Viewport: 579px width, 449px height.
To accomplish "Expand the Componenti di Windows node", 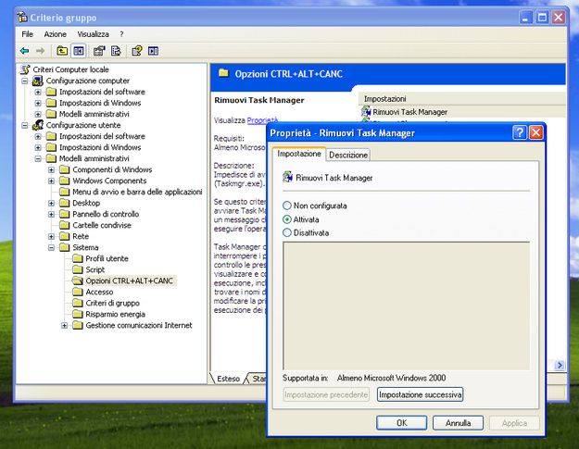I will pos(51,169).
